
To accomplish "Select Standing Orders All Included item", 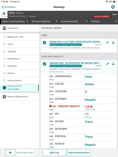I will click(x=20, y=88).
